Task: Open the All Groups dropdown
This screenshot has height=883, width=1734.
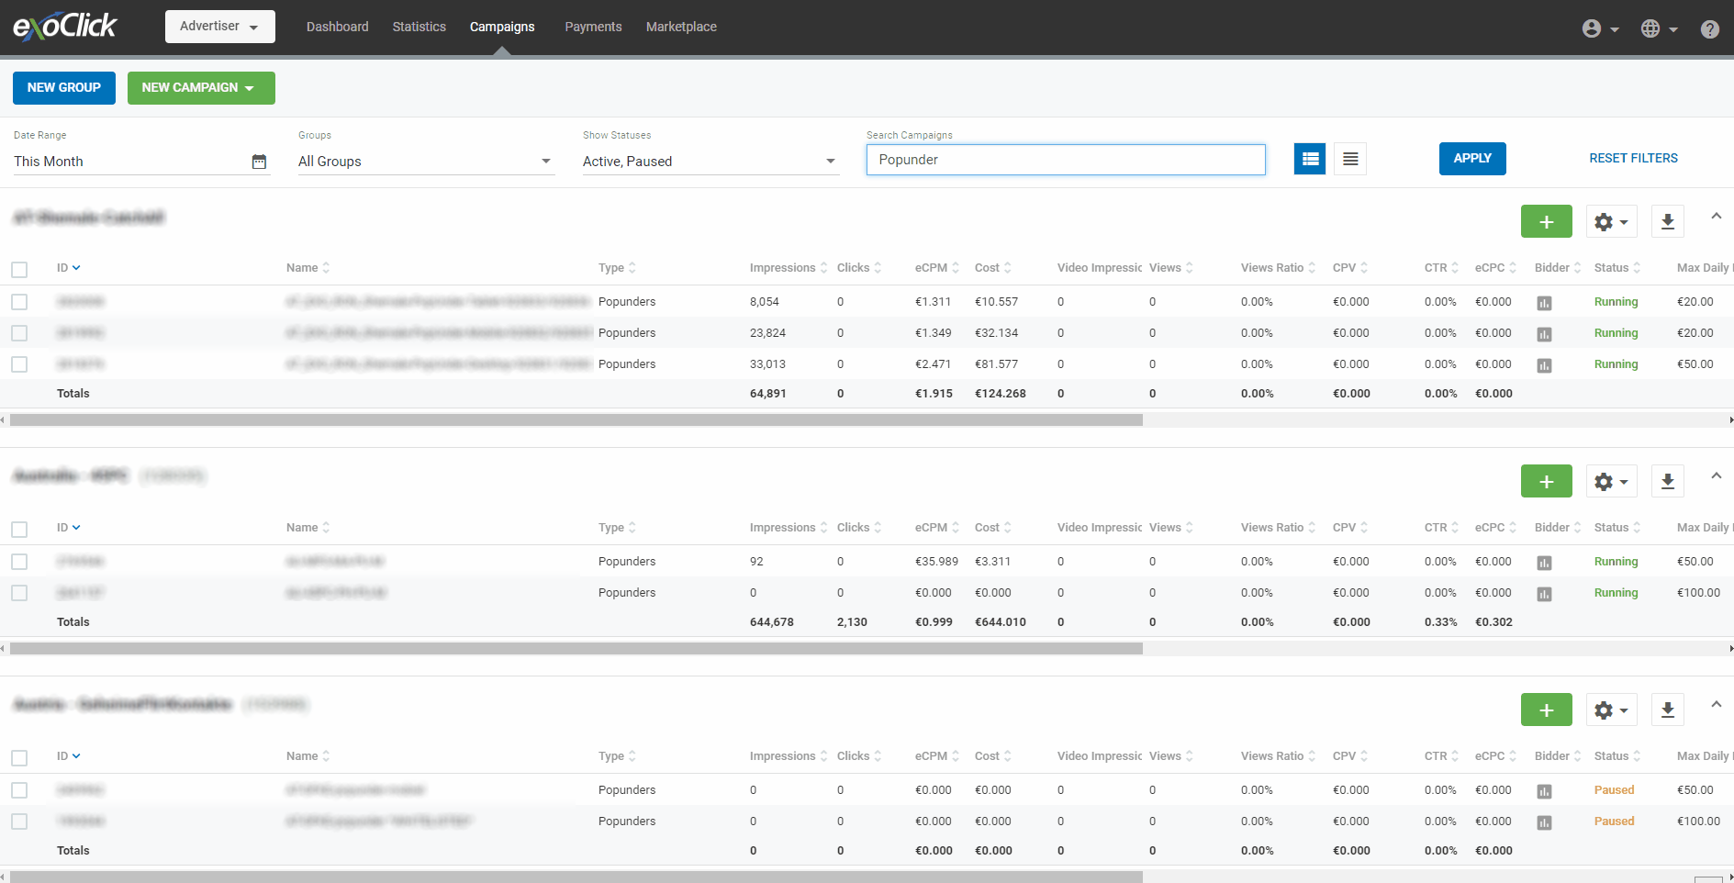Action: 426,162
